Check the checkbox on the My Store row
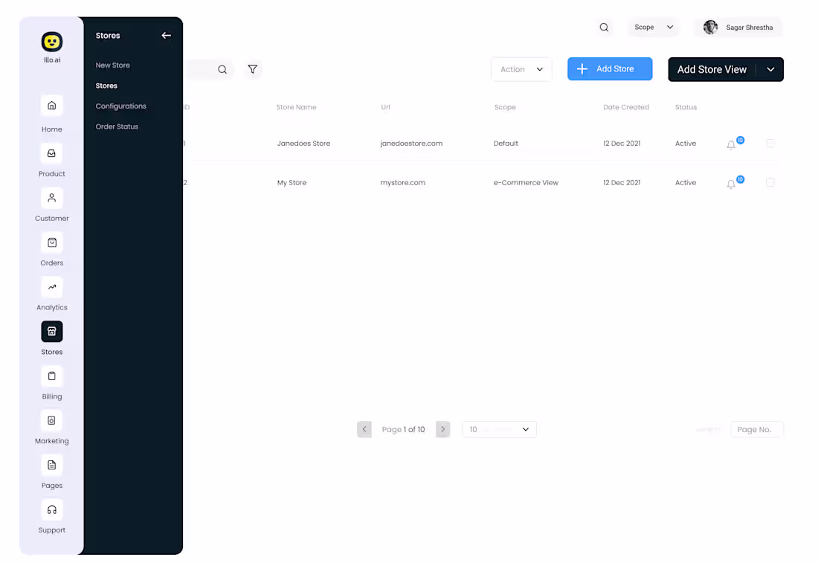Viewport: 818px width, 563px height. tap(770, 182)
